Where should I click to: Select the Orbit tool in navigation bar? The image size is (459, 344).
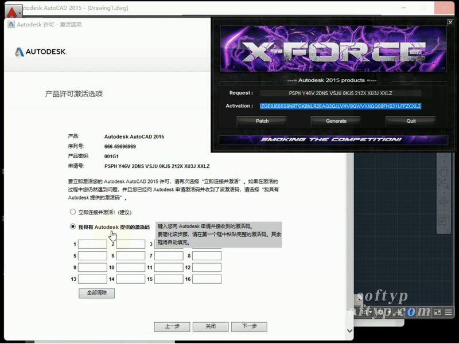coord(444,201)
